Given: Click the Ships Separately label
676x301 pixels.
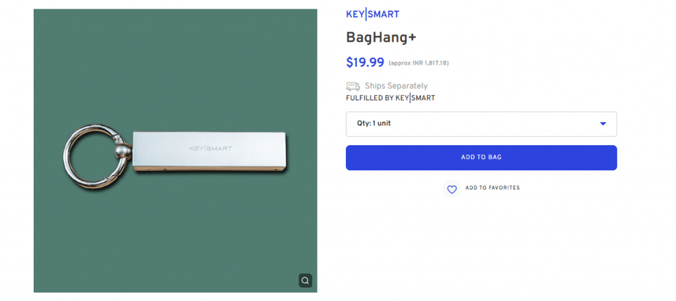Looking at the screenshot, I should (396, 86).
